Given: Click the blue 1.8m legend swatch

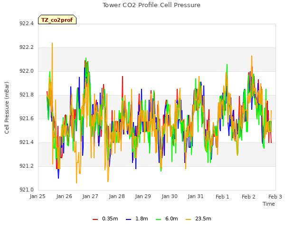Looking at the screenshot, I should [129, 219].
